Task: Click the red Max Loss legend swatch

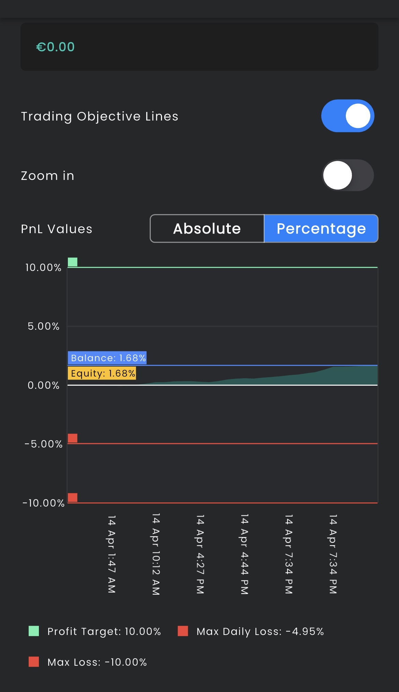Action: [x=34, y=662]
